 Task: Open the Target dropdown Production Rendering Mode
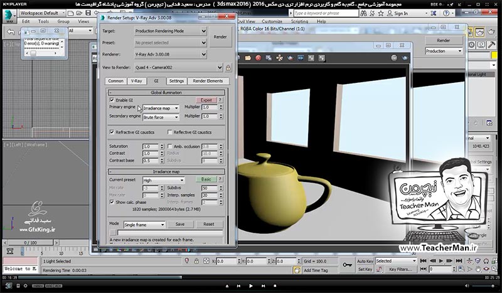170,31
